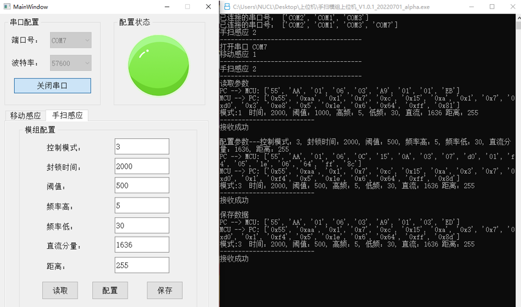Click the console line '移动感应 1'
The image size is (521, 307).
(238, 54)
